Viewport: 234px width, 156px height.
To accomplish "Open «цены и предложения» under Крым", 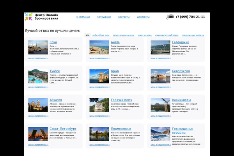I will click(x=99, y=87).
